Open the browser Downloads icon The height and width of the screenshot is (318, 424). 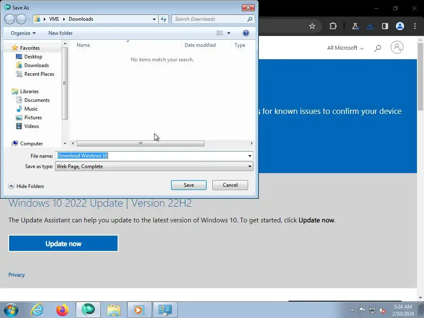point(370,26)
